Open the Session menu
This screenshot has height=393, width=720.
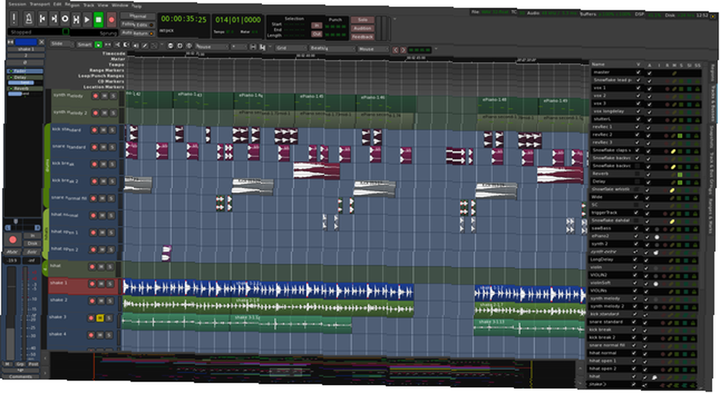[17, 4]
